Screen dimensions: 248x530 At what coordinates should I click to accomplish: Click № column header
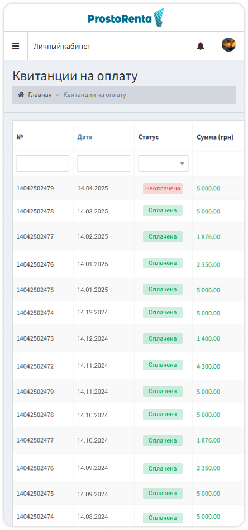pos(20,137)
